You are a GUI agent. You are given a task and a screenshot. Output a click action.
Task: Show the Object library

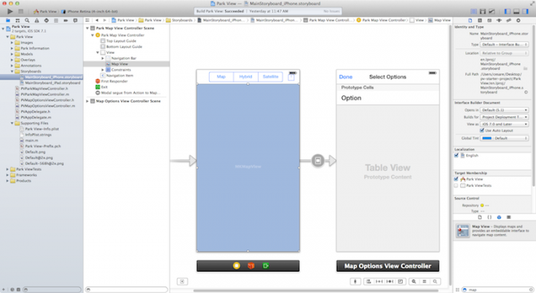[498, 217]
